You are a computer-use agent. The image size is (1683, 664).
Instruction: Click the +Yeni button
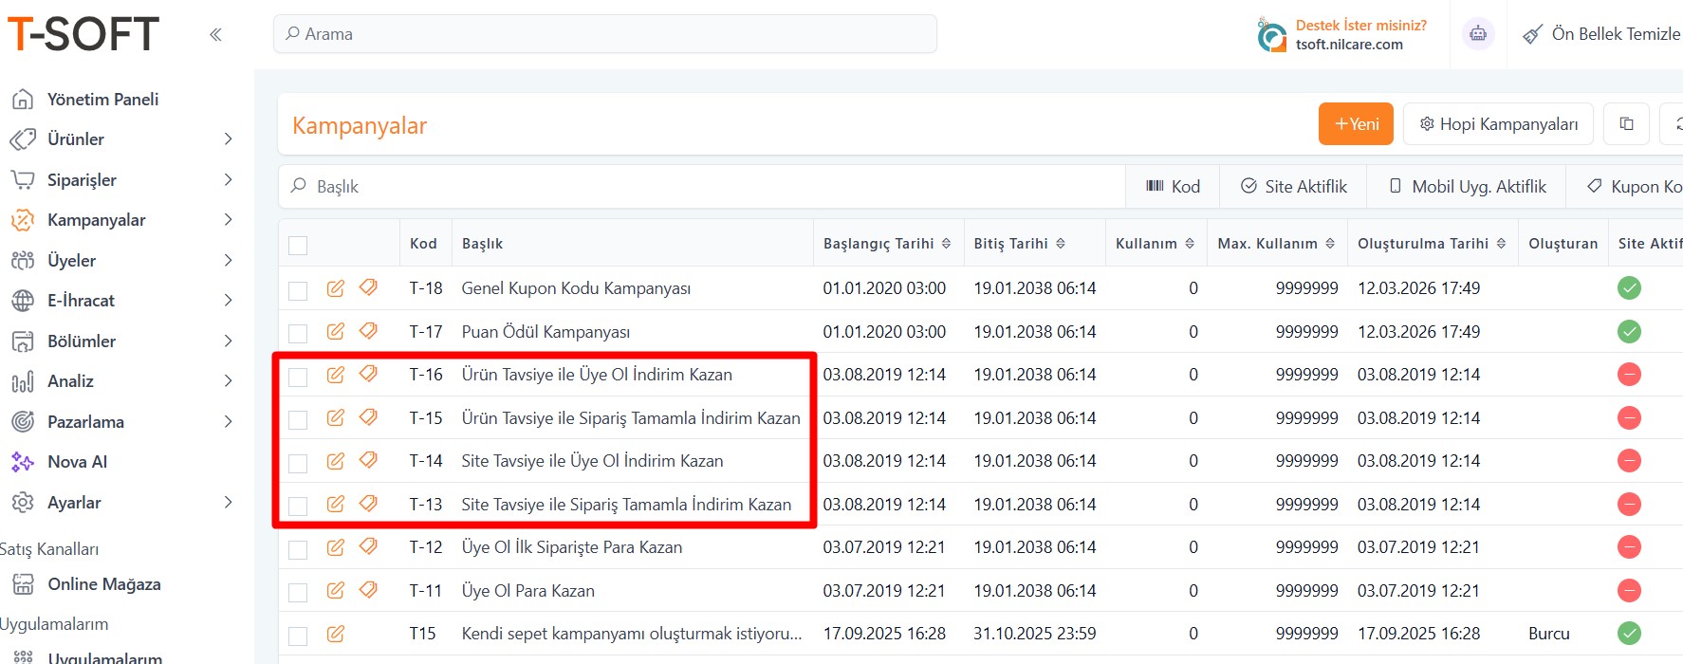point(1355,124)
